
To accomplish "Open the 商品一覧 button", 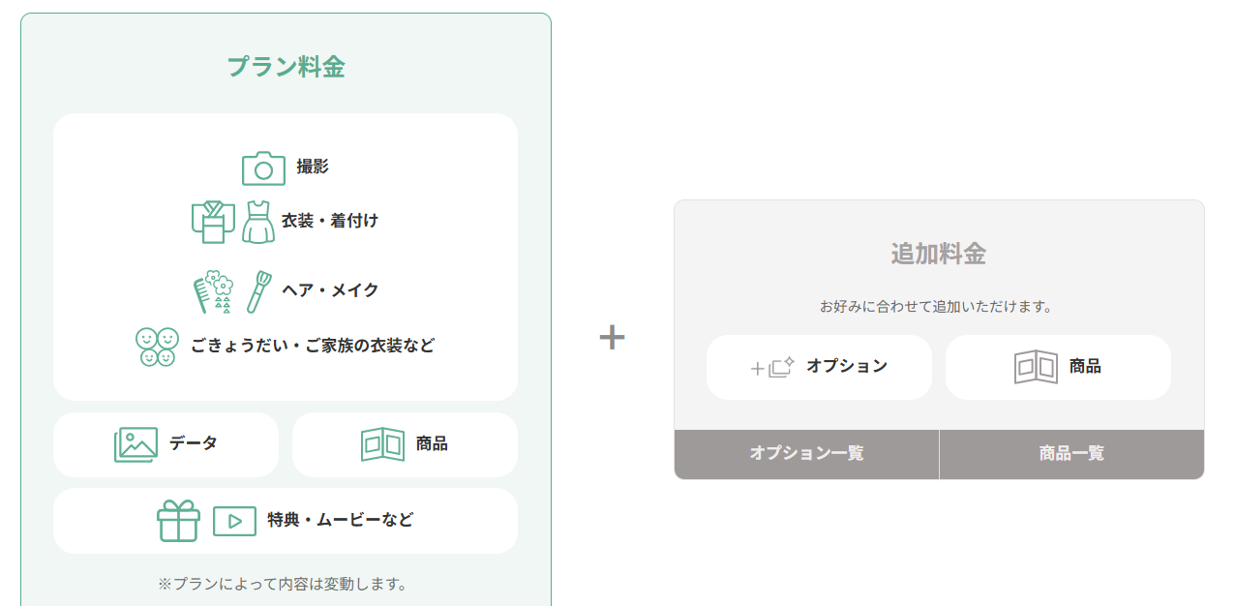I will (x=1071, y=454).
